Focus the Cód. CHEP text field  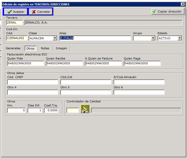[x=33, y=82]
